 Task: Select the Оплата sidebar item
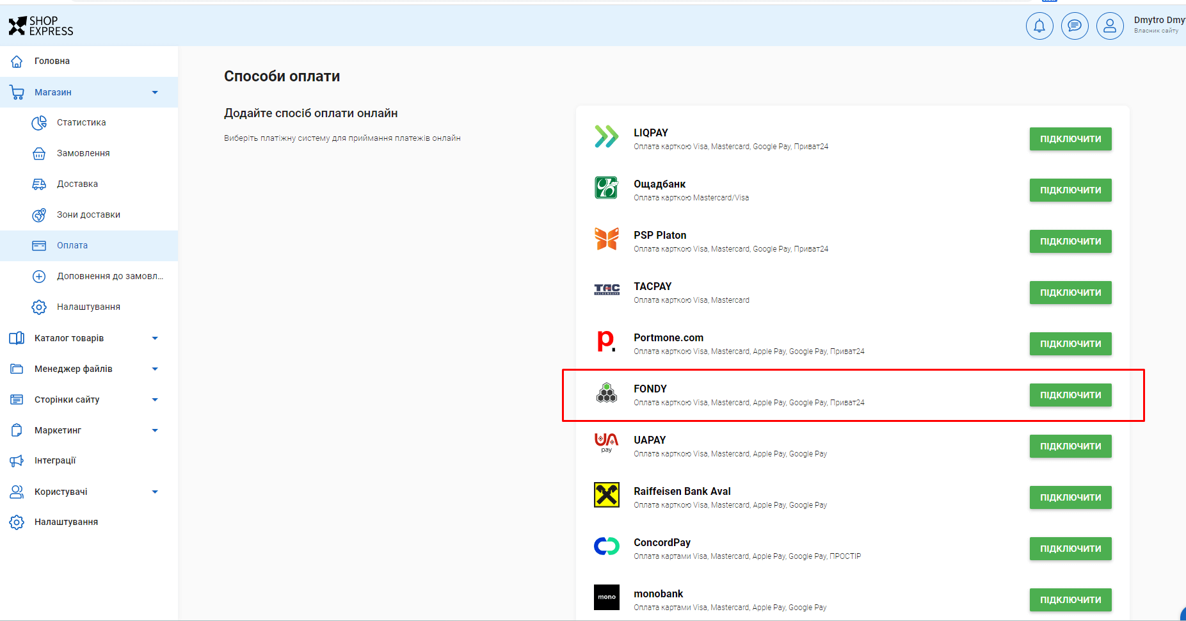coord(89,245)
